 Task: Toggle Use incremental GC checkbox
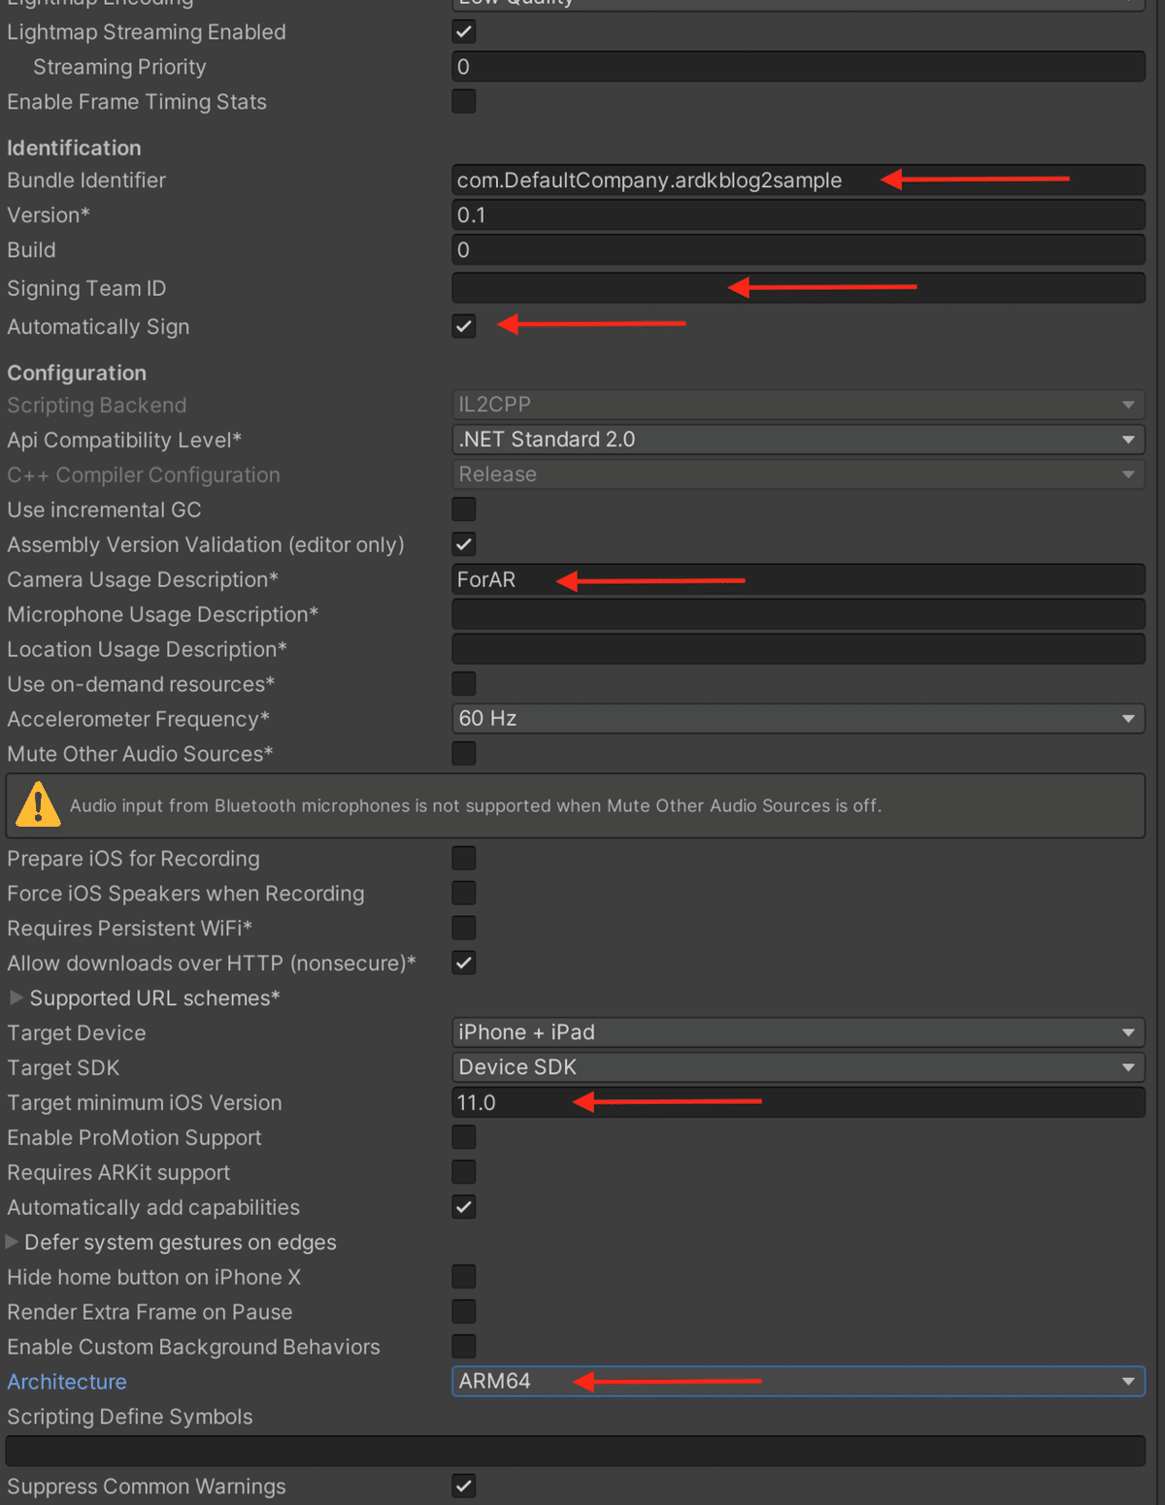[464, 509]
